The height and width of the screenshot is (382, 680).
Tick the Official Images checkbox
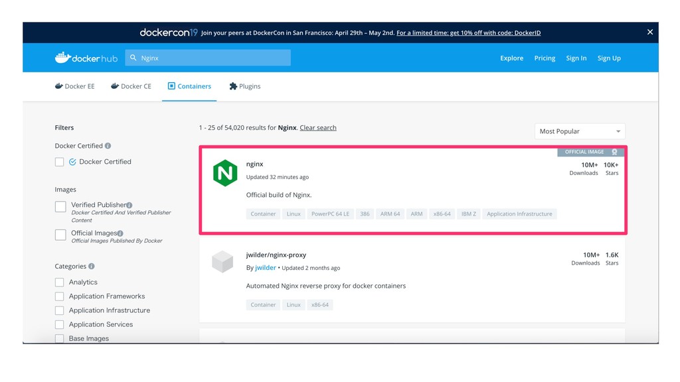pos(60,235)
